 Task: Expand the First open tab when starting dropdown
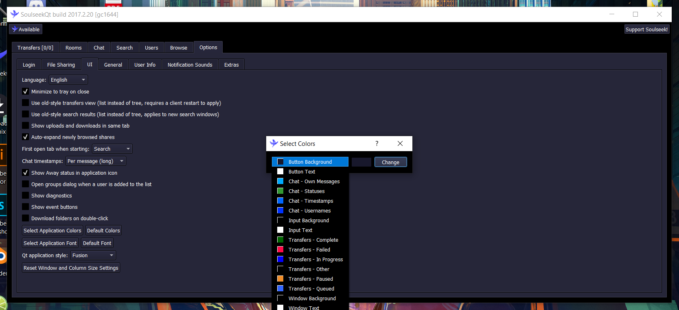[x=112, y=149]
